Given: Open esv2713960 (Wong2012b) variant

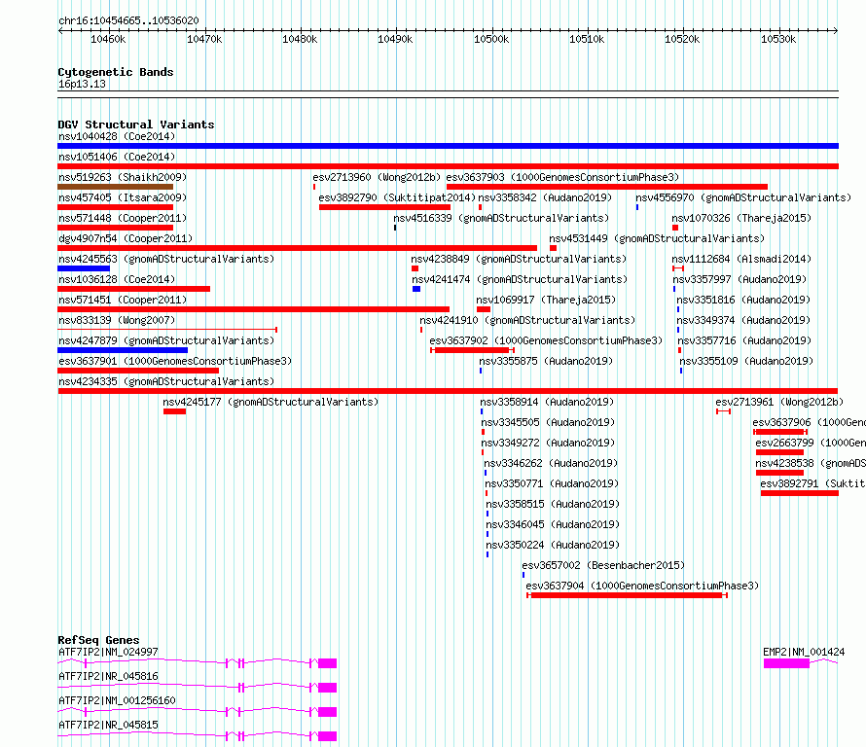Looking at the screenshot, I should [377, 177].
